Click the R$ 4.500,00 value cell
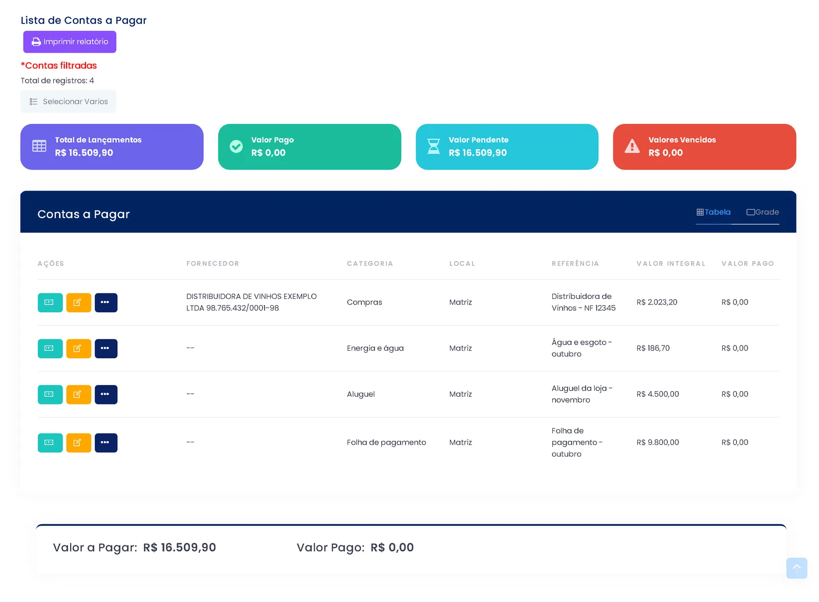819x602 pixels. point(658,394)
